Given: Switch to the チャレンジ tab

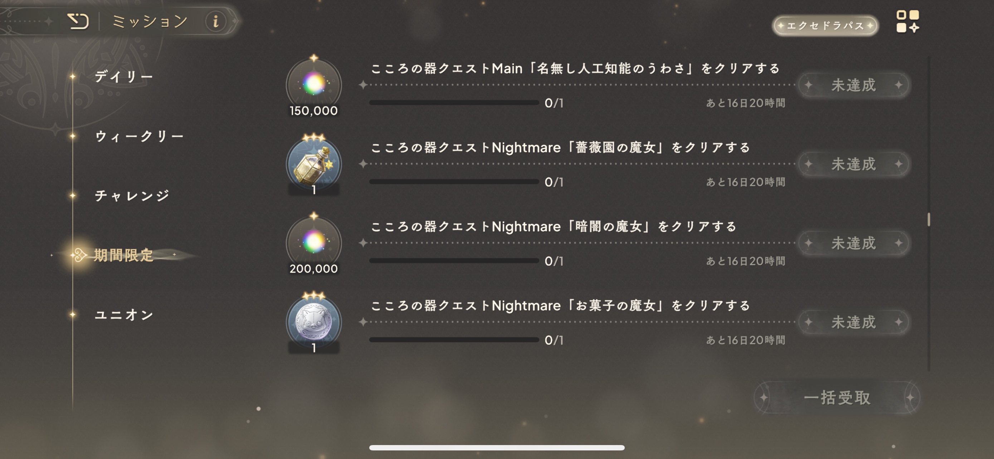Looking at the screenshot, I should [132, 196].
